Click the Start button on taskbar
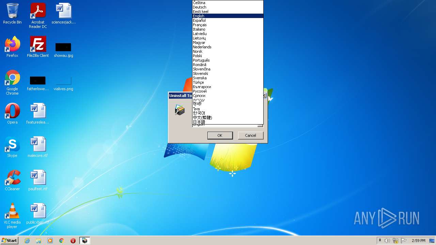Screen dimensions: 436x245 click(x=10, y=240)
